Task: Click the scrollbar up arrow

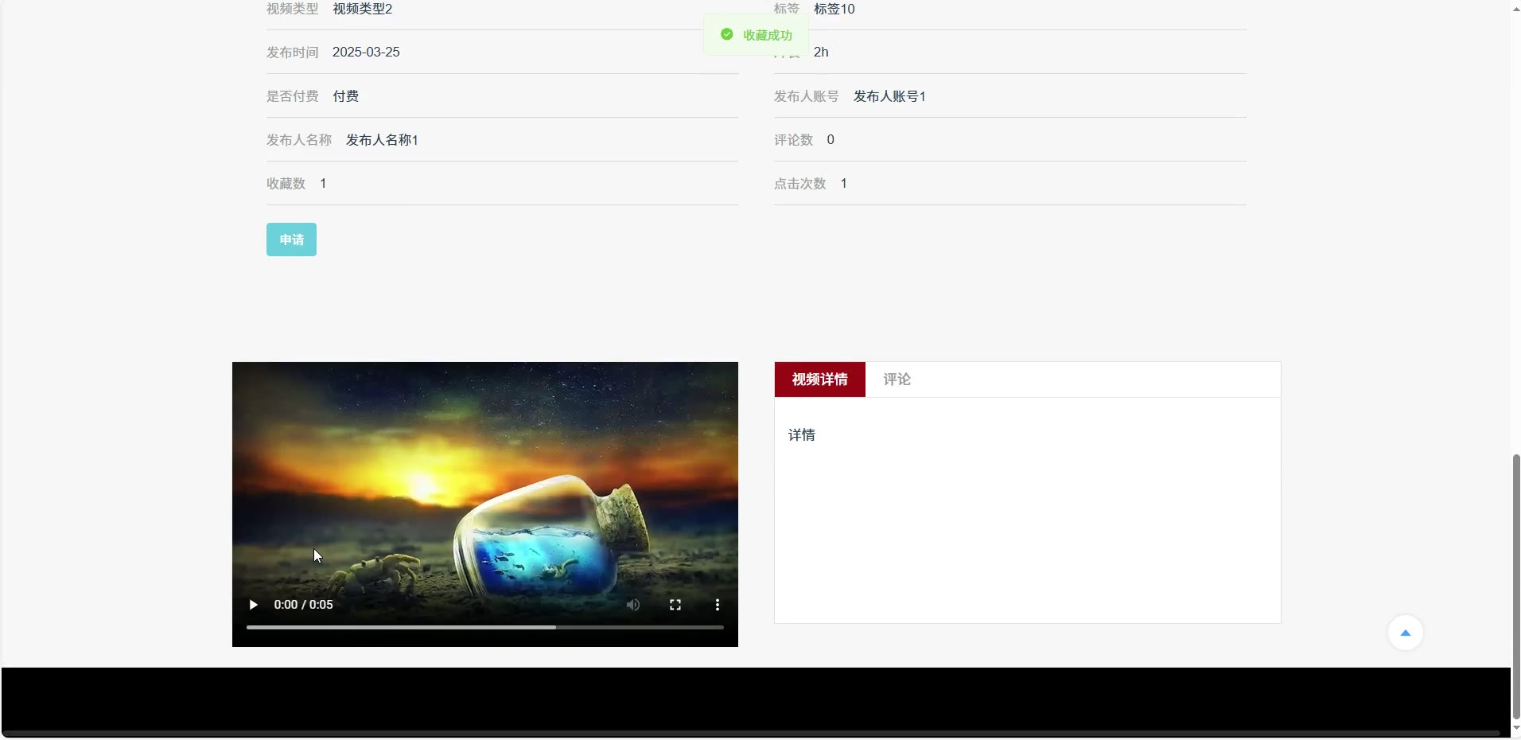Action: [x=1516, y=9]
